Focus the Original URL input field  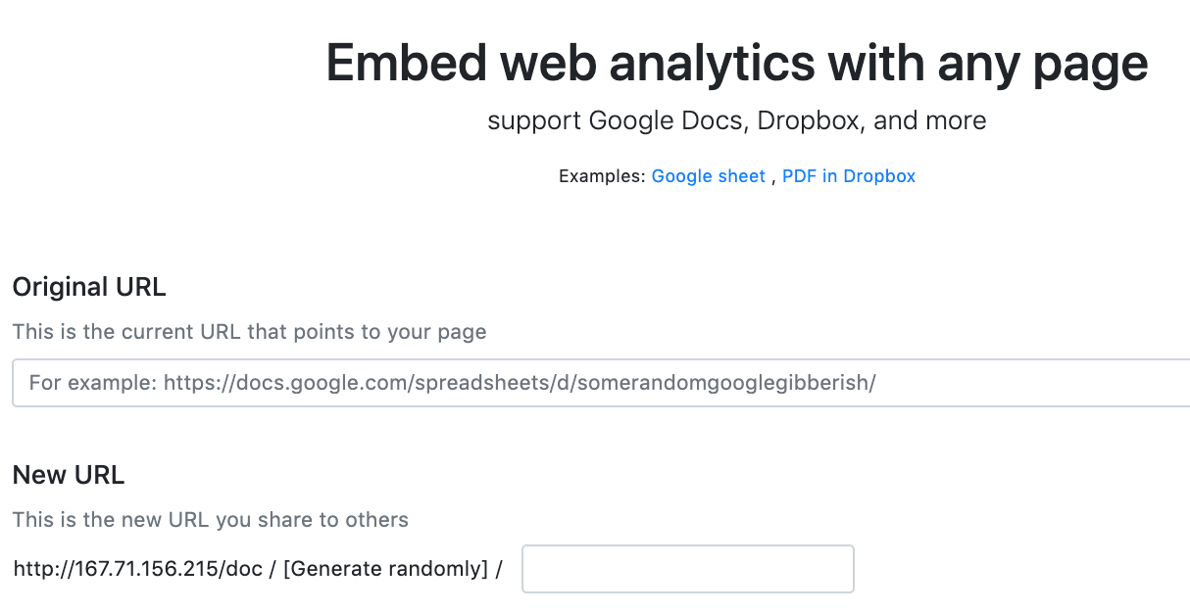pyautogui.click(x=600, y=383)
